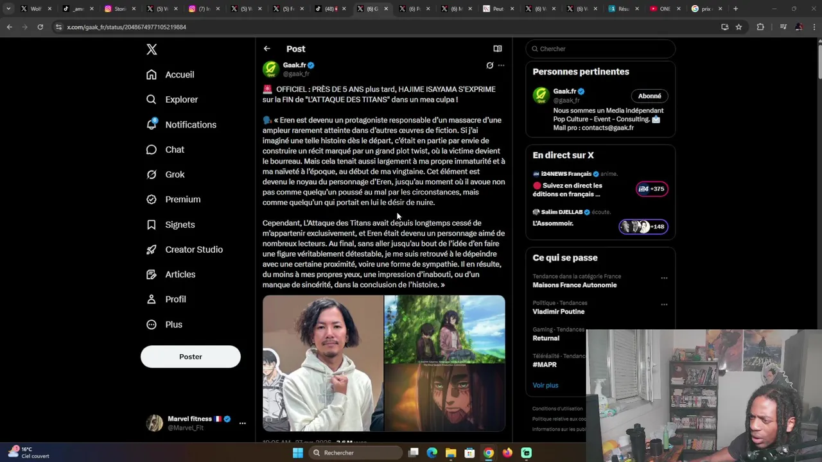822x462 pixels.
Task: Click the browser back arrow
Action: point(9,27)
